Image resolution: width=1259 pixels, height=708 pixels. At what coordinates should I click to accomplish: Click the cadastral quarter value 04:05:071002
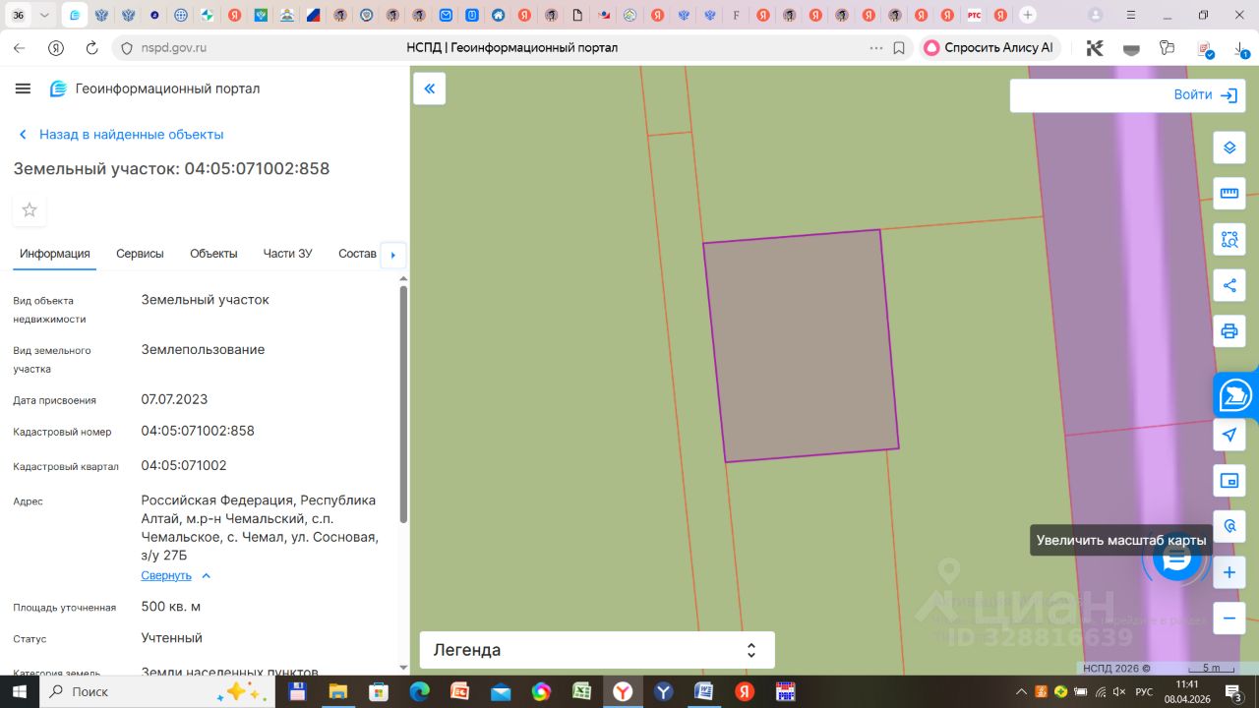click(184, 465)
